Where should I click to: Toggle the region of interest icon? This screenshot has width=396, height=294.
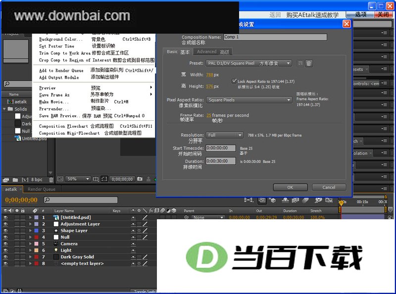coord(104,179)
